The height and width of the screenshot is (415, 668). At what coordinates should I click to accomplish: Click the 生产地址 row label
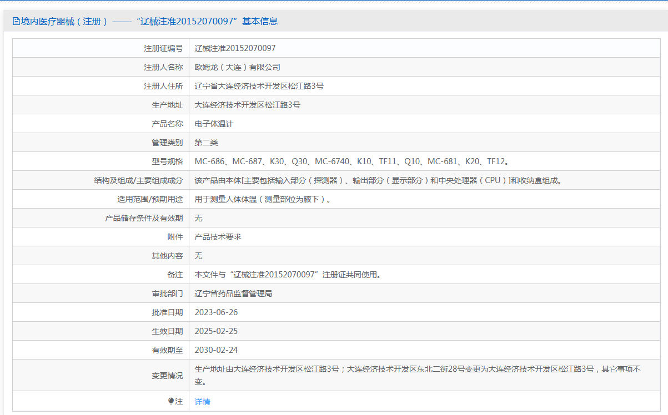[x=167, y=105]
